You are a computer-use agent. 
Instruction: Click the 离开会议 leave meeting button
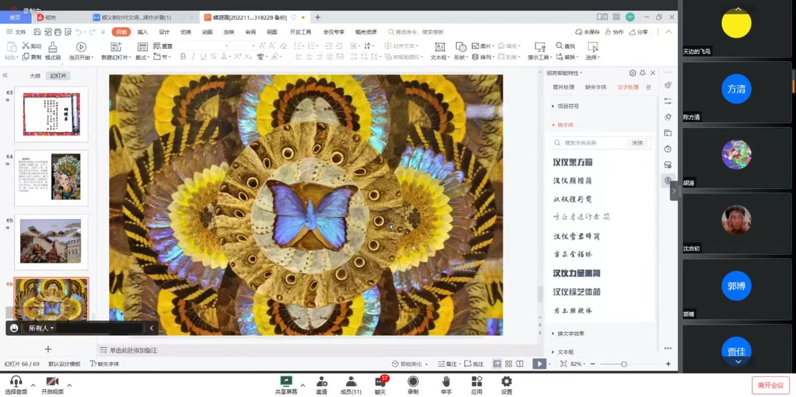[x=770, y=386]
